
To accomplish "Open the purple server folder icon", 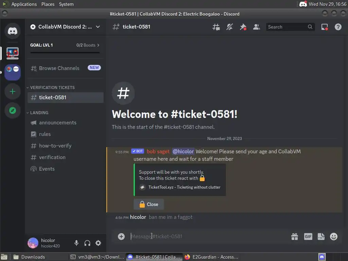I will point(13,72).
